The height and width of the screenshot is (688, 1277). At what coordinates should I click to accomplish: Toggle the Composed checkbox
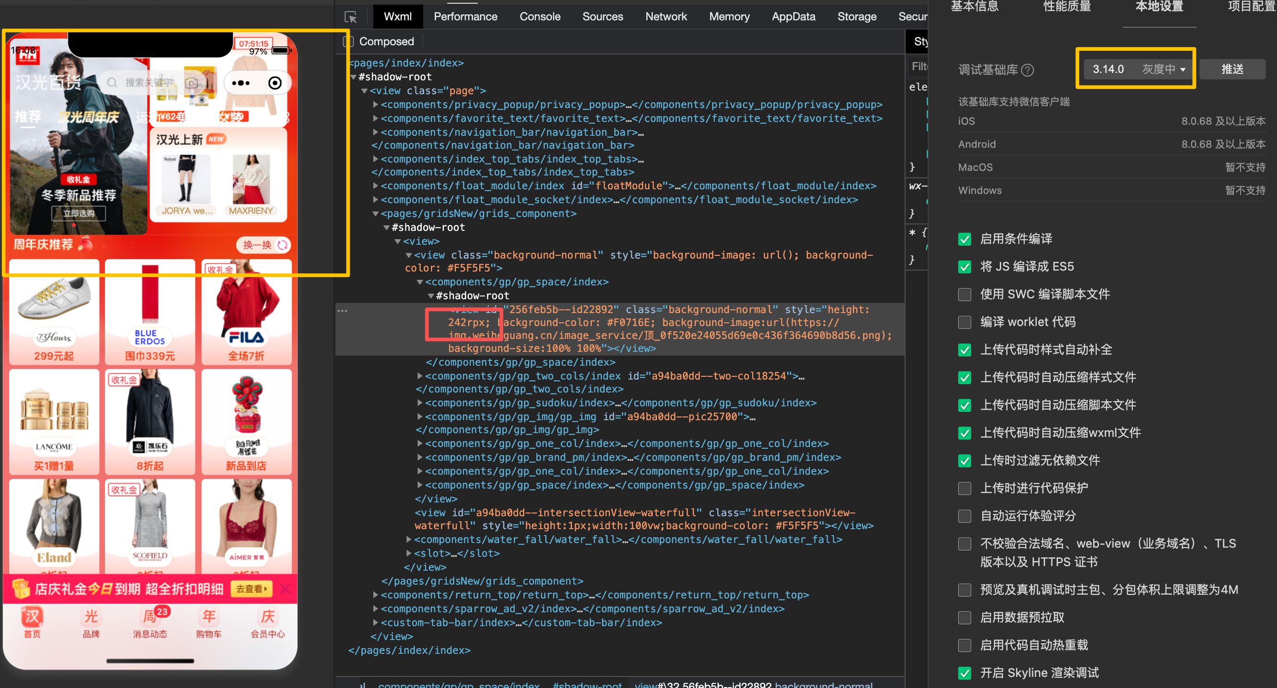pos(348,42)
